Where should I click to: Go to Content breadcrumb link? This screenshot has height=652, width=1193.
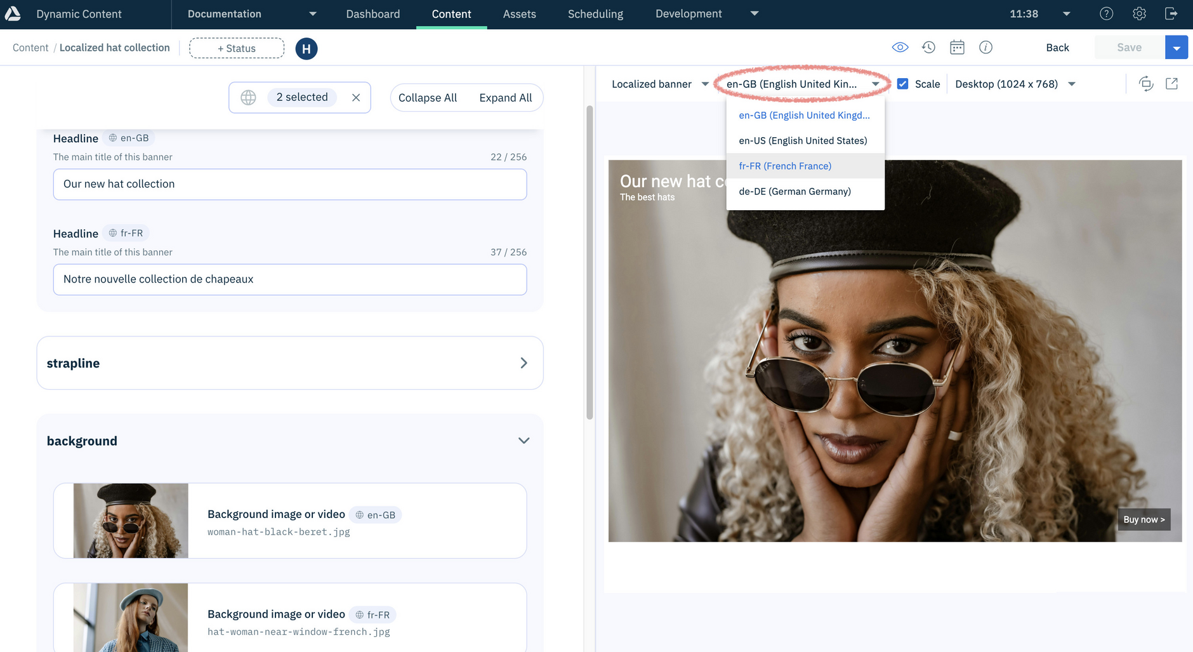30,48
